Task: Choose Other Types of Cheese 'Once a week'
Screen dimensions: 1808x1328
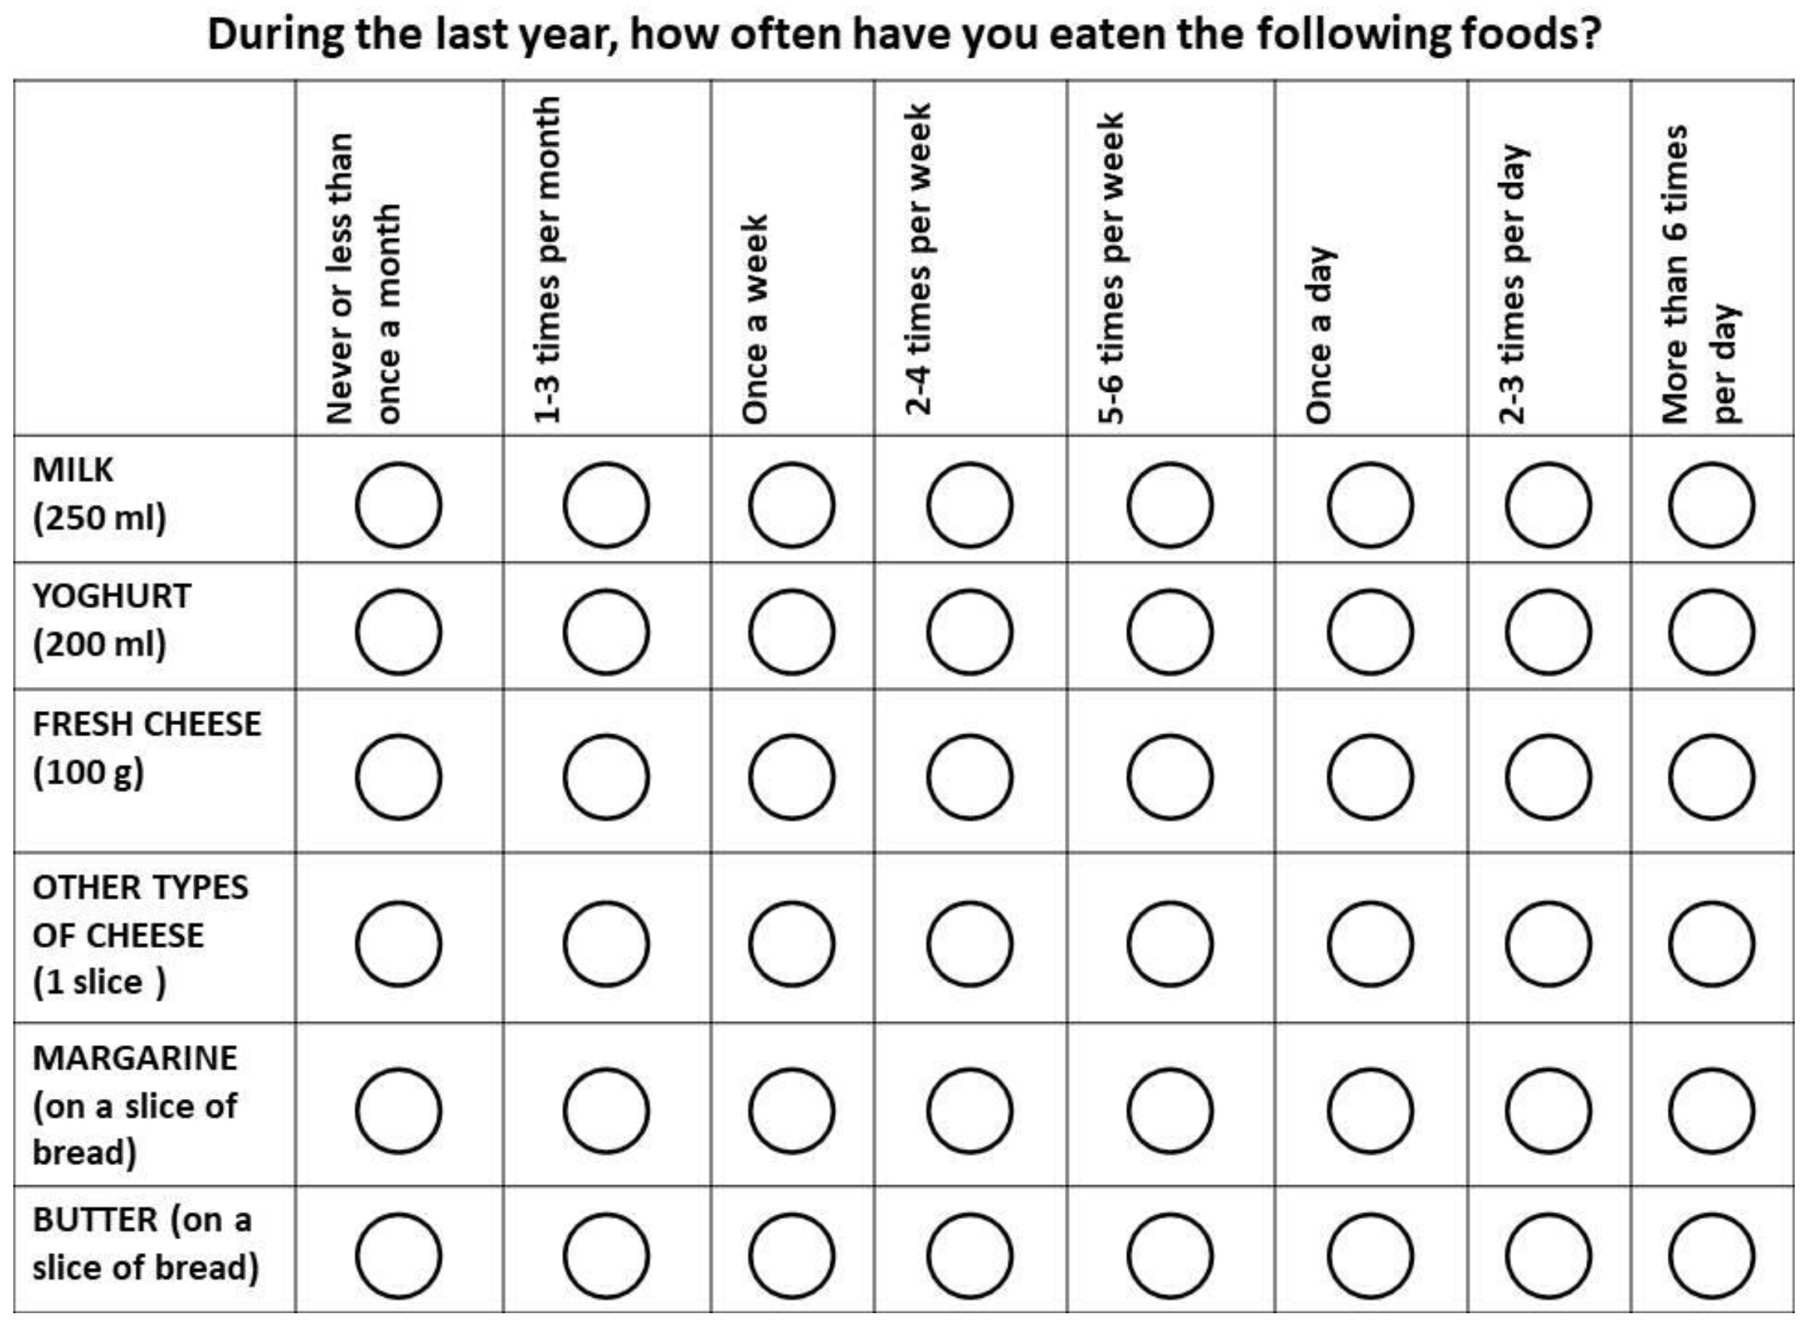Action: click(792, 944)
